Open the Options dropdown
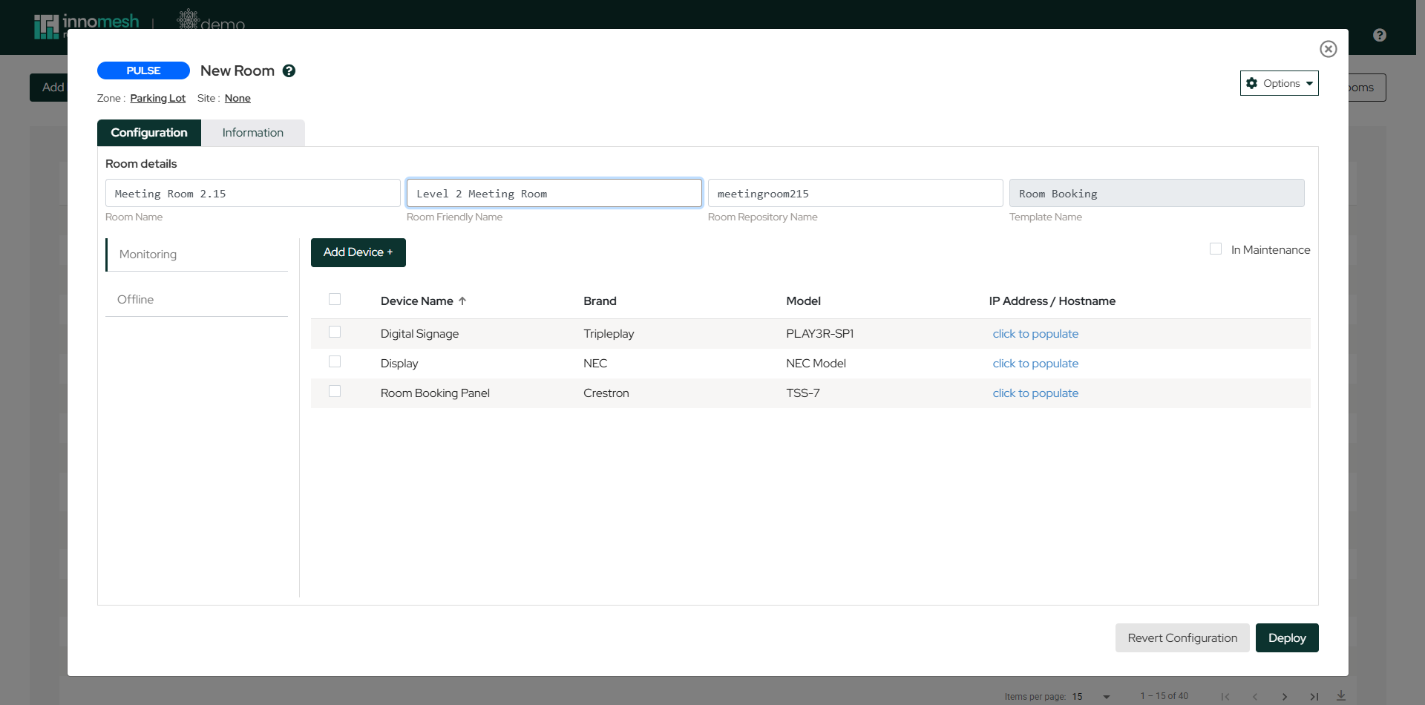 click(x=1279, y=83)
